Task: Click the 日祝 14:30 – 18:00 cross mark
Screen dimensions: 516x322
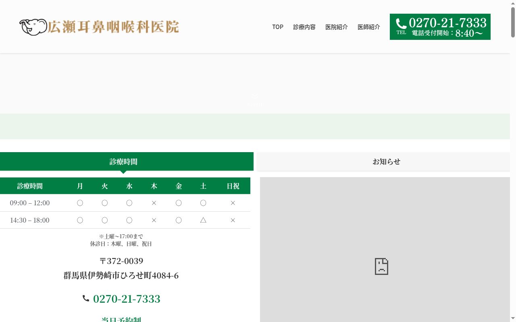Action: coord(233,220)
